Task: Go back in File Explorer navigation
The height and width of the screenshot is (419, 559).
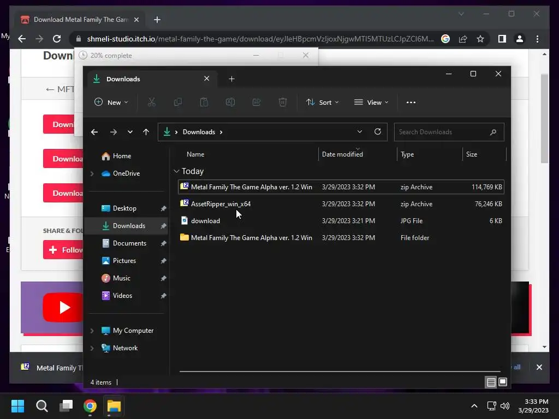Action: click(94, 132)
